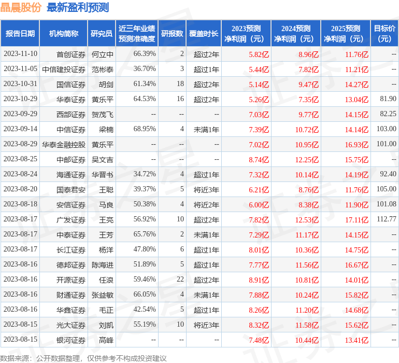The image size is (399, 363).
Task: Click researcher name 梁楠
Action: pos(106,130)
